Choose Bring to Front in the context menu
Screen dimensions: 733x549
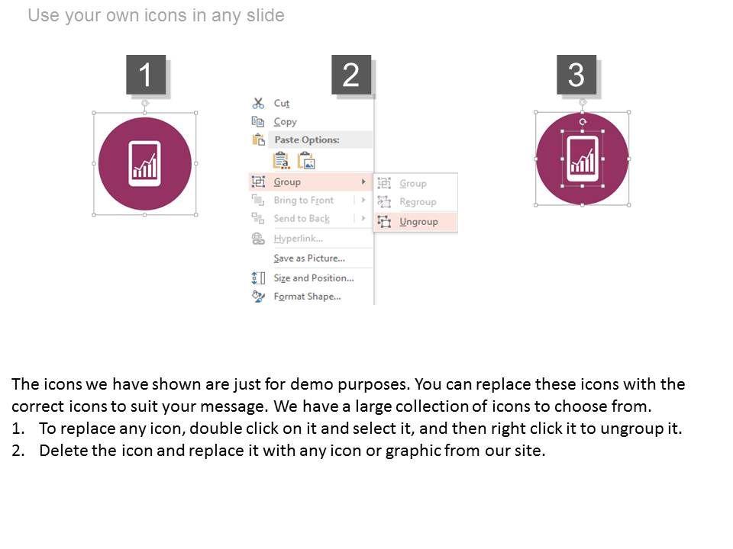pyautogui.click(x=312, y=200)
